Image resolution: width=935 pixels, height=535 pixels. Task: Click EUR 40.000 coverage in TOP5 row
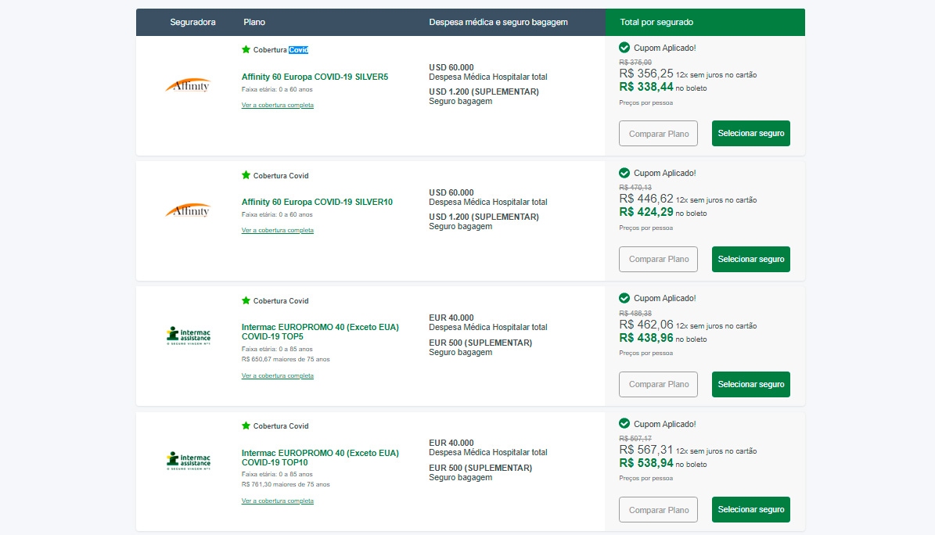point(451,318)
